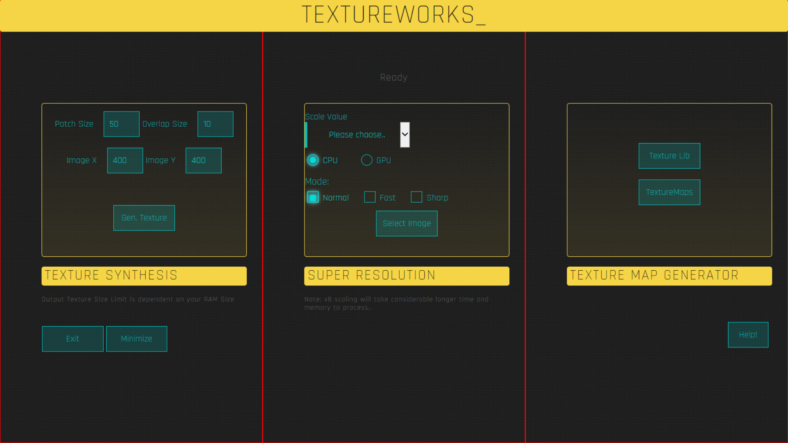Image resolution: width=788 pixels, height=443 pixels.
Task: Select the CPU radio button
Action: point(312,160)
